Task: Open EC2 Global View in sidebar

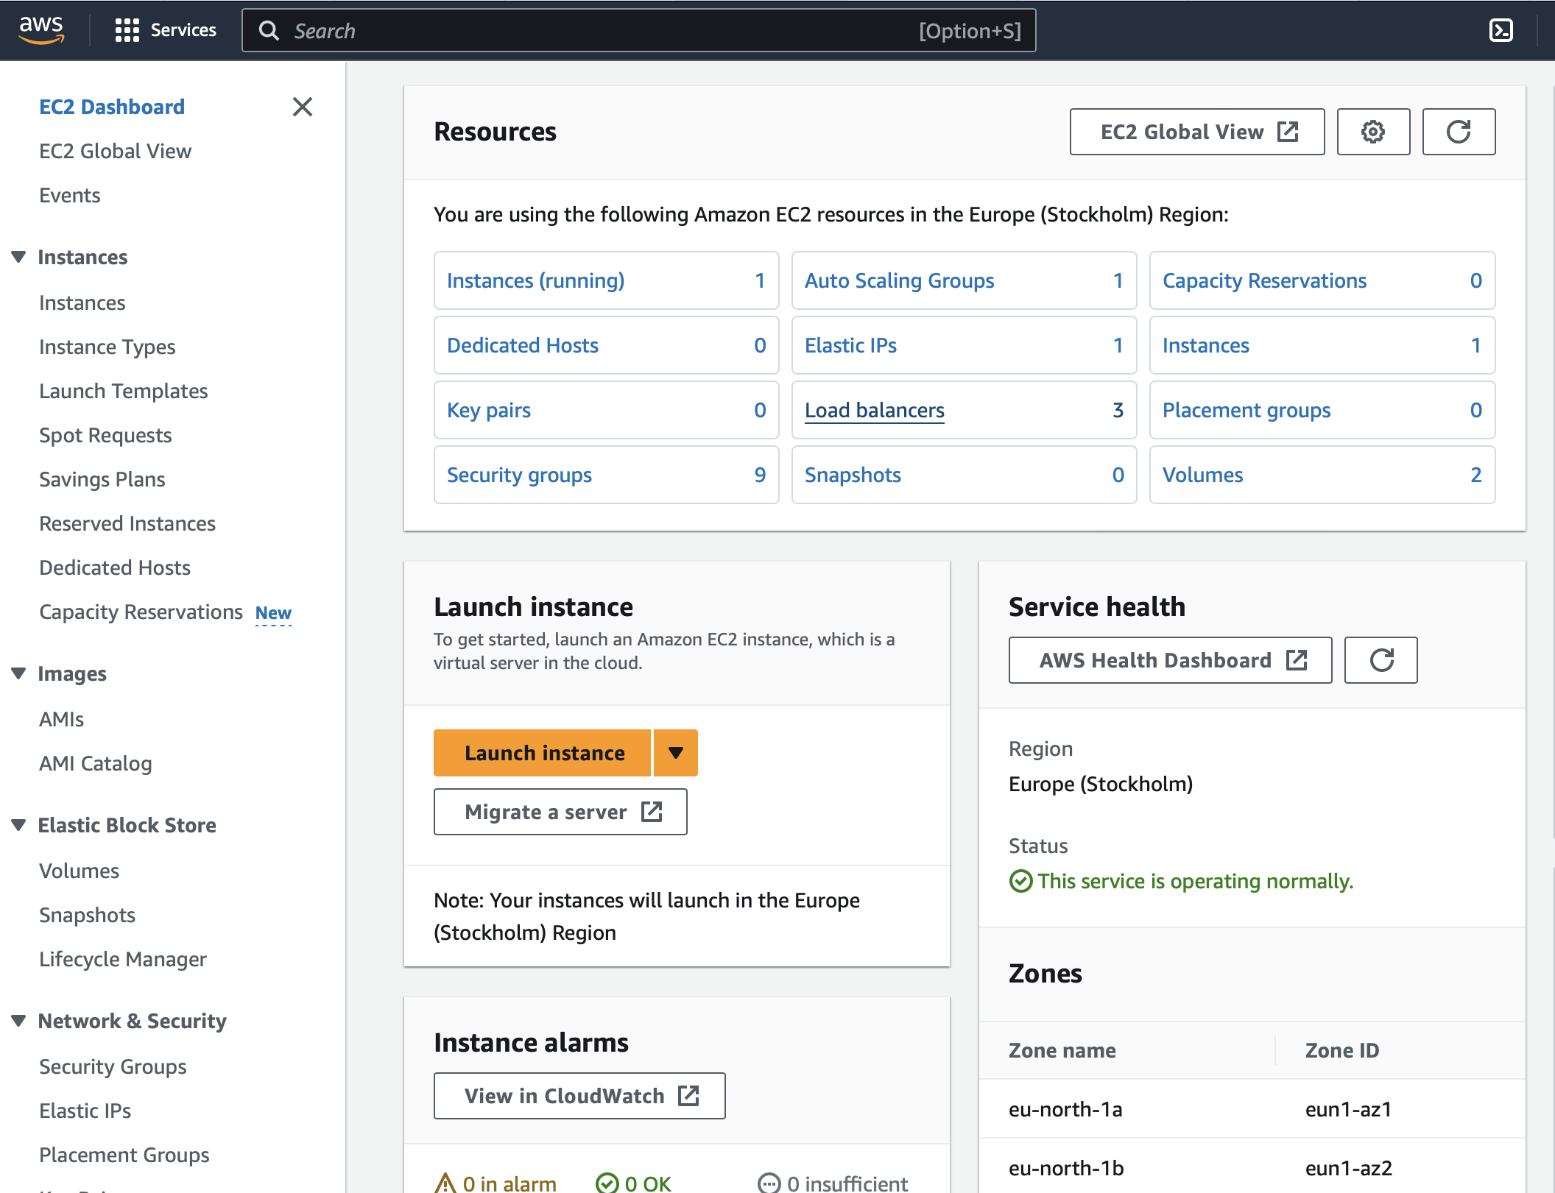Action: [115, 151]
